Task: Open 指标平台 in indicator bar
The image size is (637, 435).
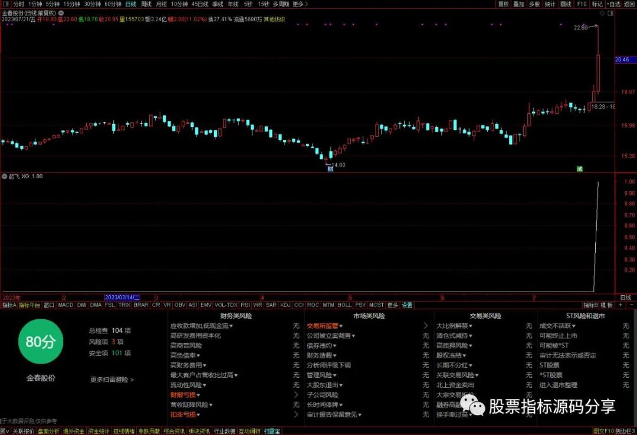Action: [29, 305]
